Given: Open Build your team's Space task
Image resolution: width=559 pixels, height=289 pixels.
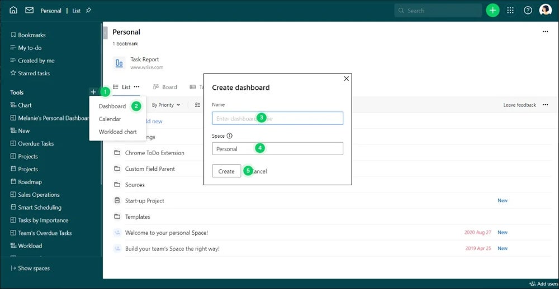Looking at the screenshot, I should click(172, 249).
